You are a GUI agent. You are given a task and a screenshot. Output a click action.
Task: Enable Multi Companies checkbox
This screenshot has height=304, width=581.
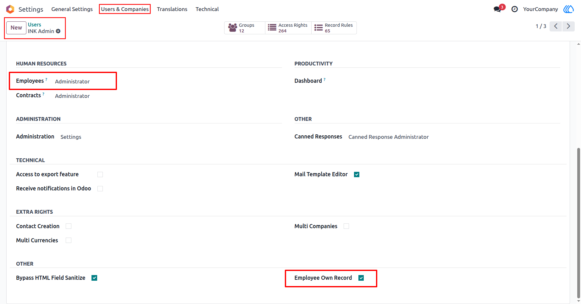pyautogui.click(x=346, y=226)
